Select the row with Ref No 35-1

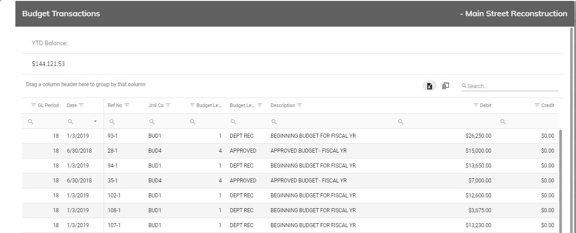[x=290, y=181]
